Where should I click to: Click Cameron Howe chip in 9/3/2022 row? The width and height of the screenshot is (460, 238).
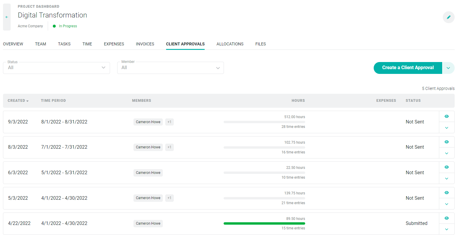148,122
